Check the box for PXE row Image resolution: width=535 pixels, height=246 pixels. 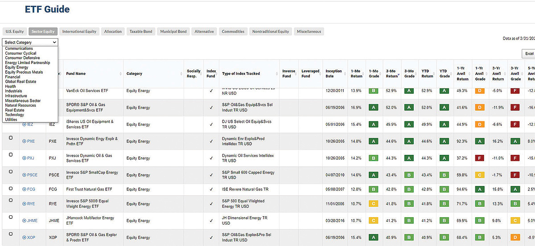click(11, 138)
